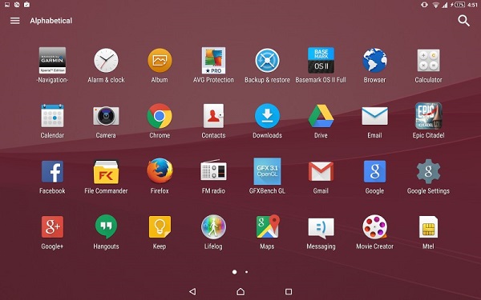Open the Mtel SIM app
Image resolution: width=481 pixels, height=300 pixels.
[x=428, y=227]
